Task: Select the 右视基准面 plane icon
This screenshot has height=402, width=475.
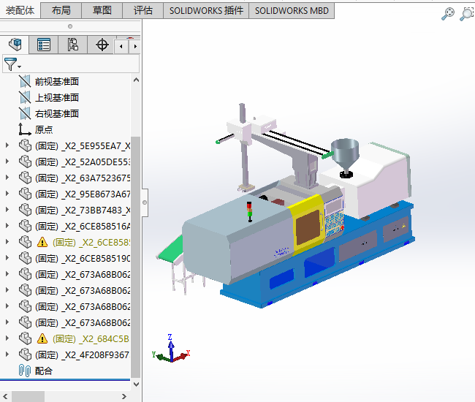Action: (25, 113)
